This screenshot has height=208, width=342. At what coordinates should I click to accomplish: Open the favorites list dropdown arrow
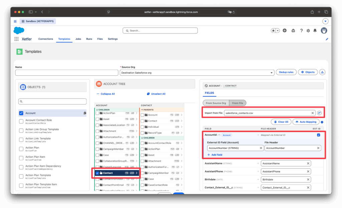tap(278, 31)
